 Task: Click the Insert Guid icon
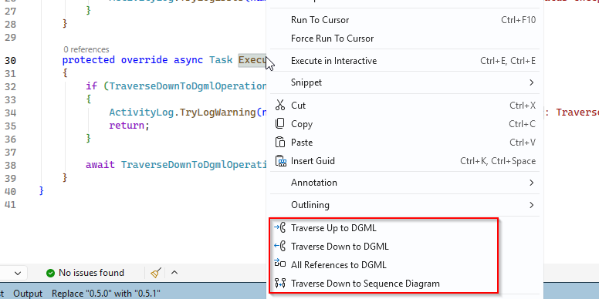[x=280, y=161]
